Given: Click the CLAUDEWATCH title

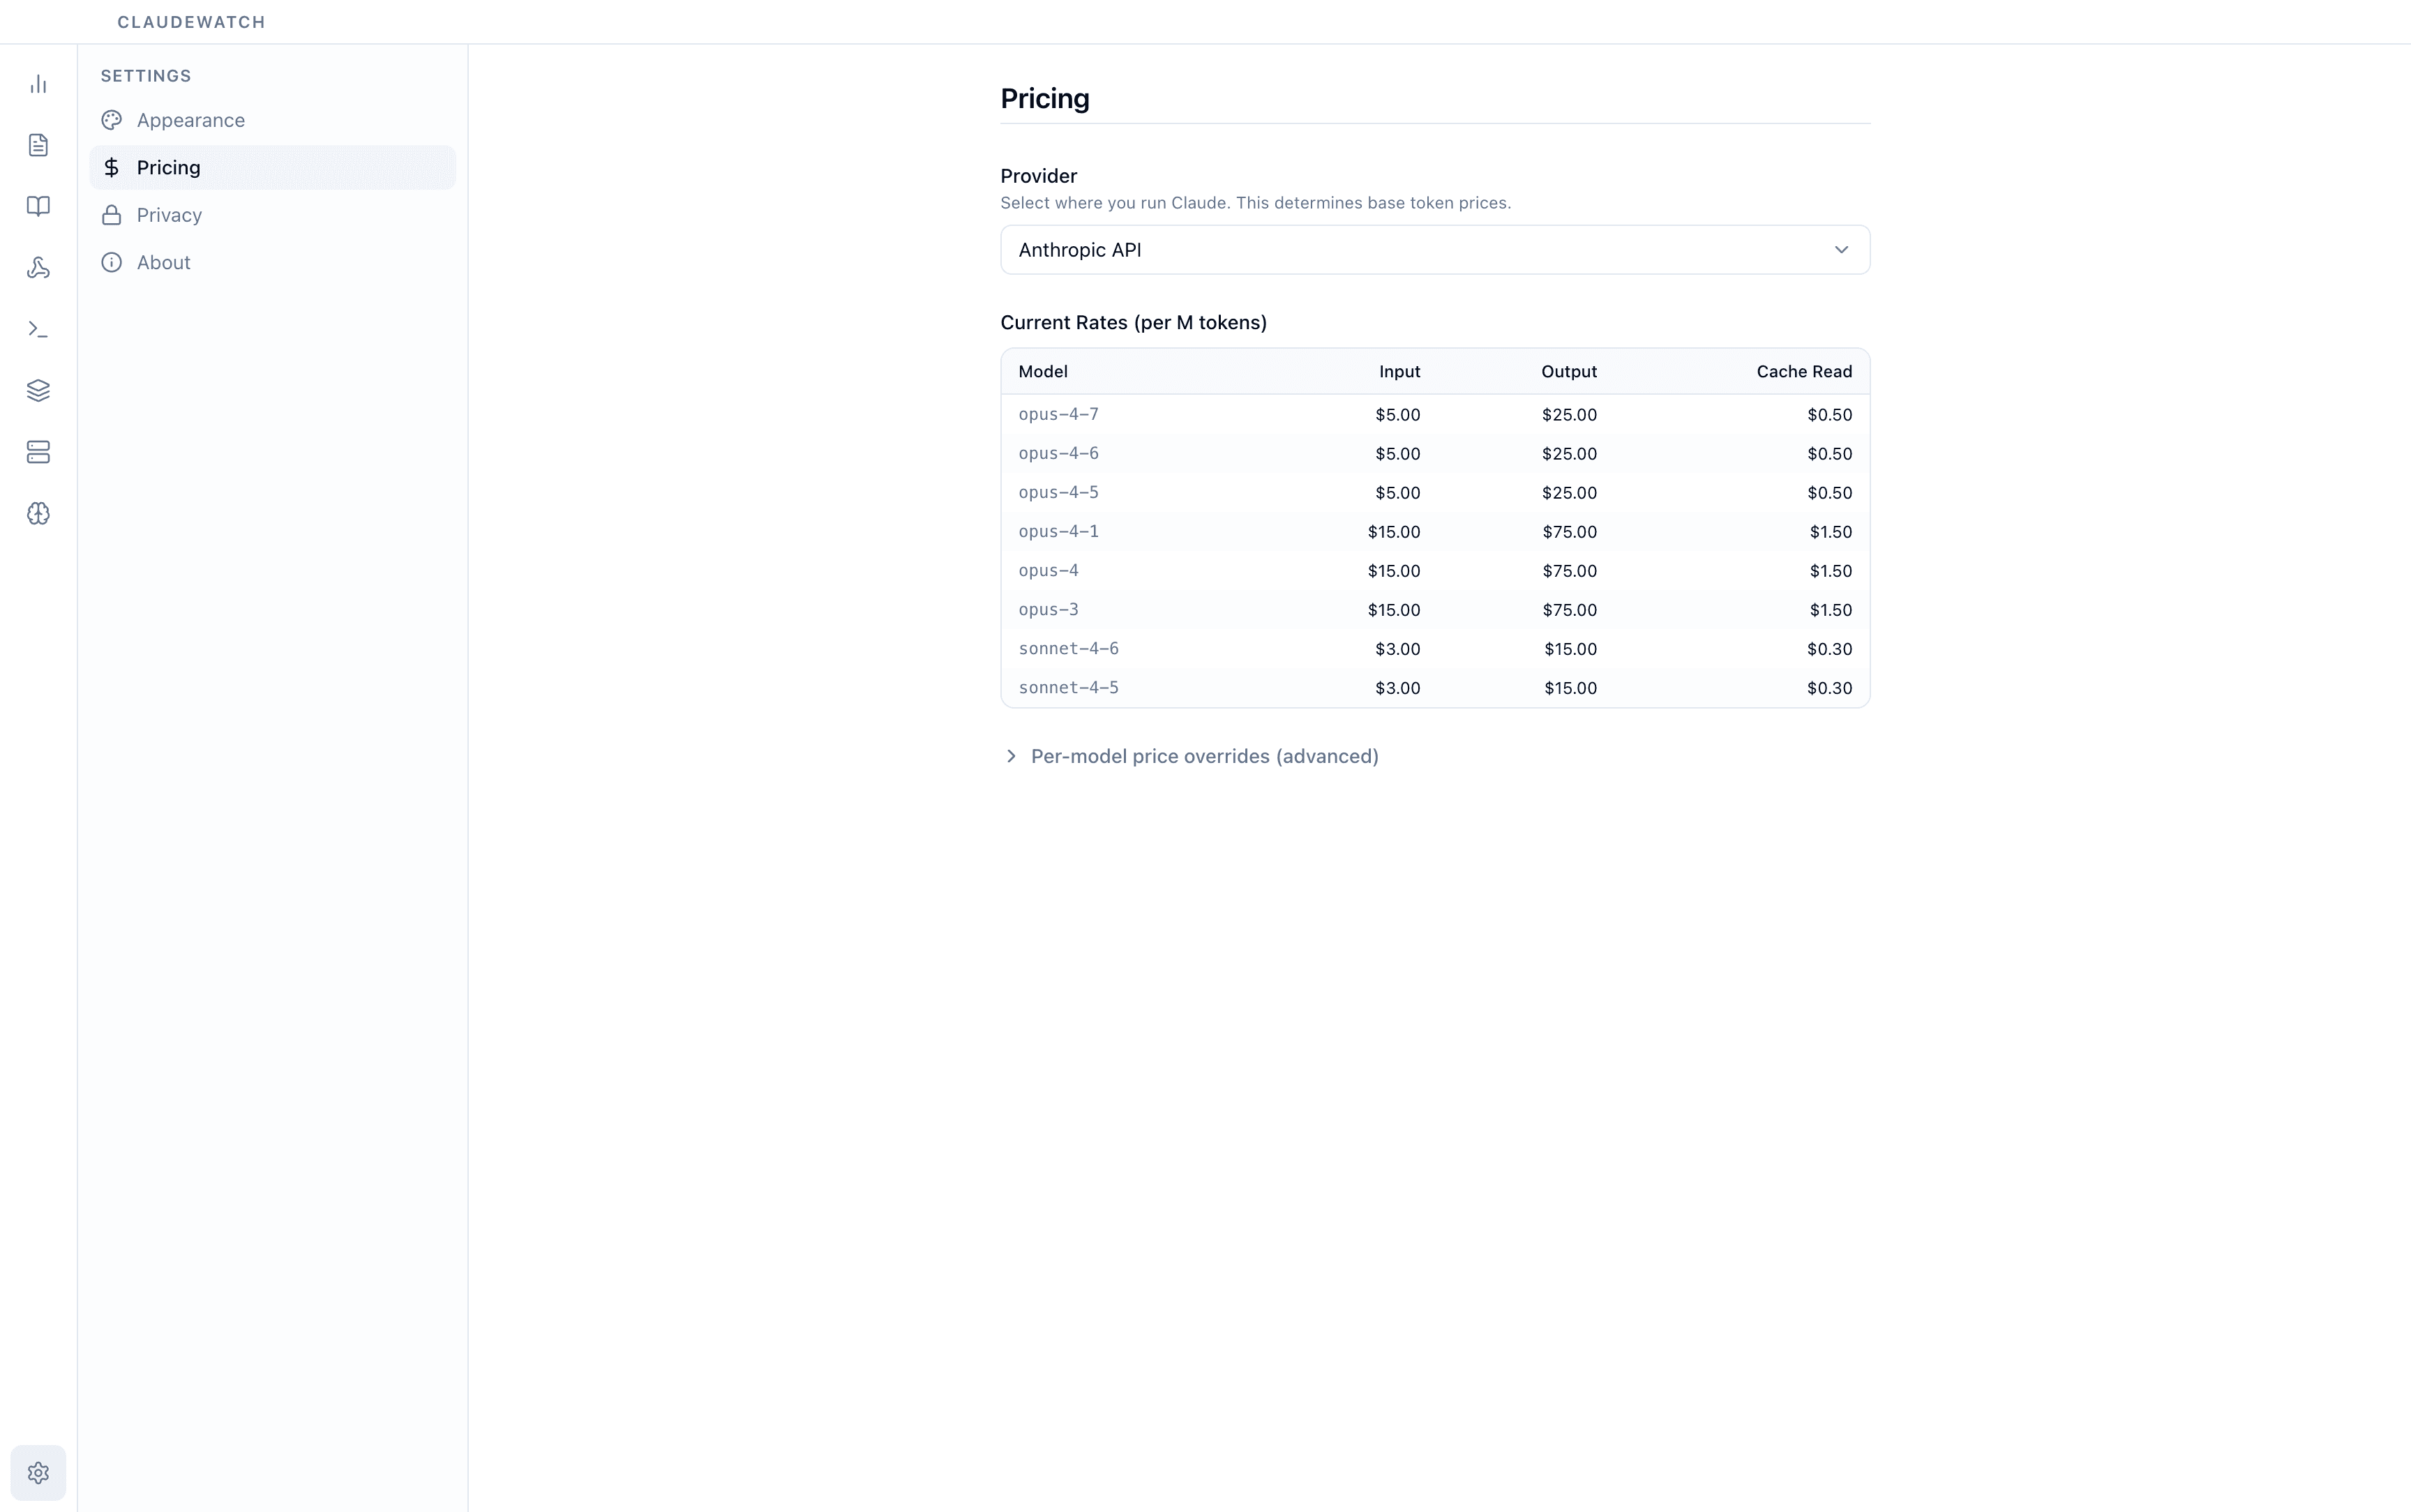Looking at the screenshot, I should (191, 22).
